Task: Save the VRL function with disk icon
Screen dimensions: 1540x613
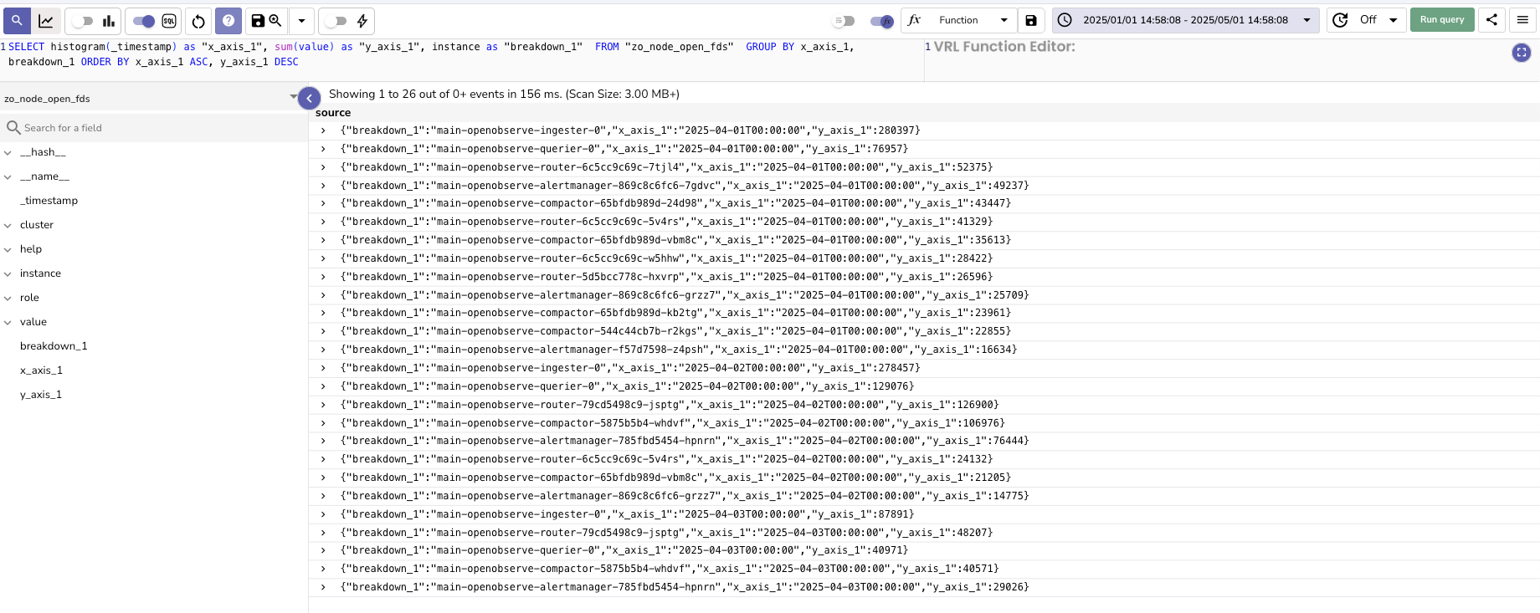Action: pyautogui.click(x=1031, y=21)
